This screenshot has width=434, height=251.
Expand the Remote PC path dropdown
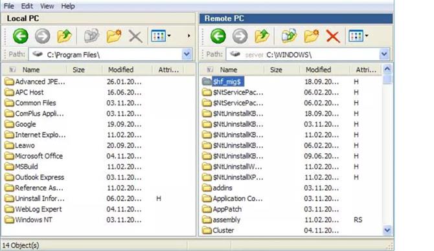click(x=384, y=54)
